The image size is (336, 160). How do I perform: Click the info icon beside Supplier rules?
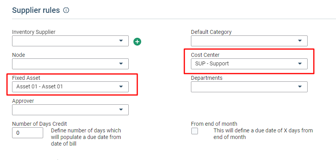click(x=66, y=10)
